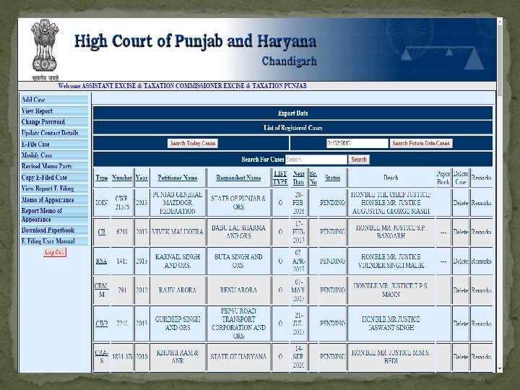
Task: Open Remarks for Rajiv Arora case
Action: pos(481,290)
